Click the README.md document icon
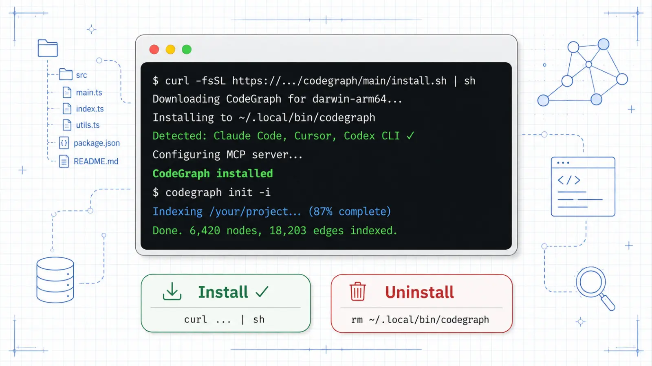652x366 pixels. [x=64, y=161]
